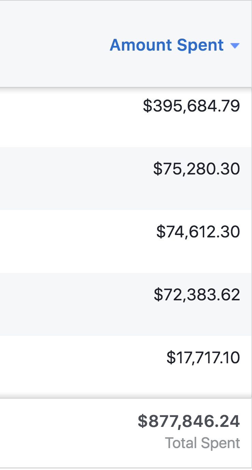Click the bottom border beneath Total Spent
This screenshot has width=252, height=470.
pos(126,468)
